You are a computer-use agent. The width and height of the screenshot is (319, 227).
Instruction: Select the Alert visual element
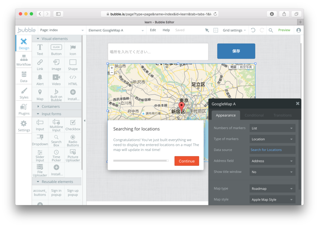(x=40, y=80)
